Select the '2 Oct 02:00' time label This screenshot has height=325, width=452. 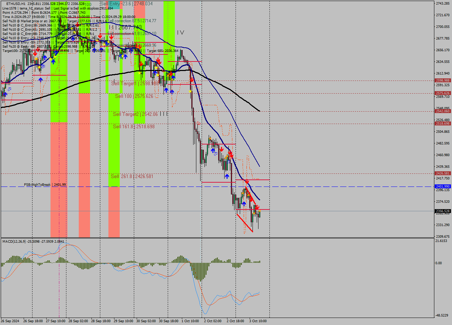[x=213, y=321]
